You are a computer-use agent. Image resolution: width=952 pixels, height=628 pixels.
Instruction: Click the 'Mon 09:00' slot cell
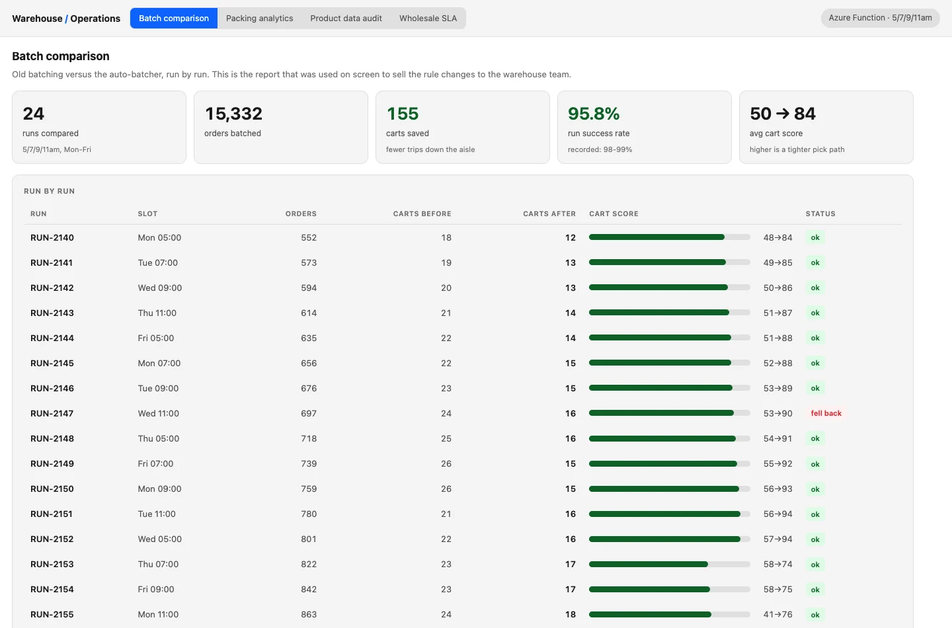(159, 489)
